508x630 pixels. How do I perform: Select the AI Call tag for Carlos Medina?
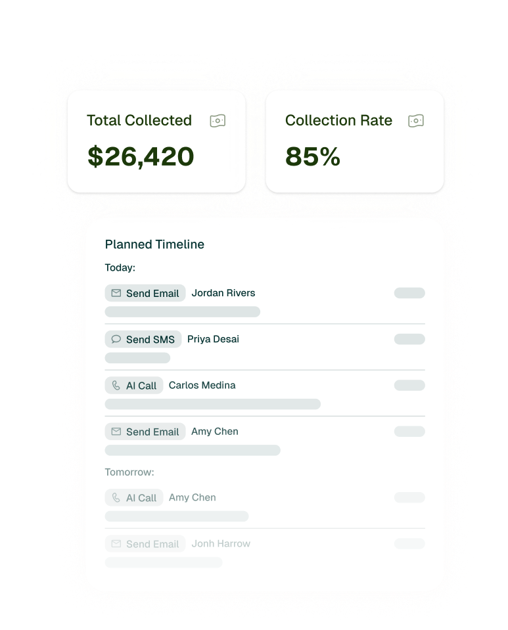(x=134, y=386)
